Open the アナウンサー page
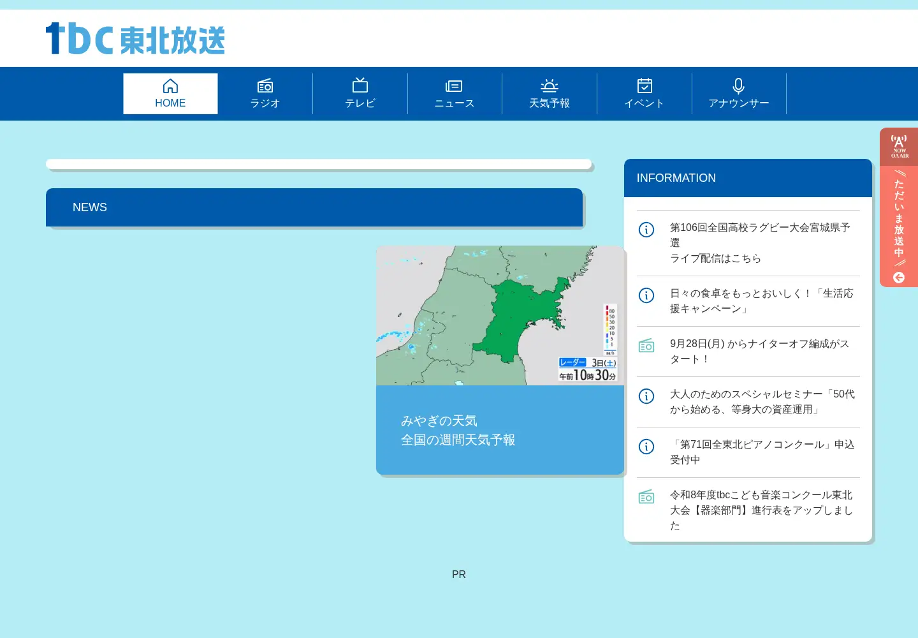Screen dimensions: 918x638 pos(739,94)
